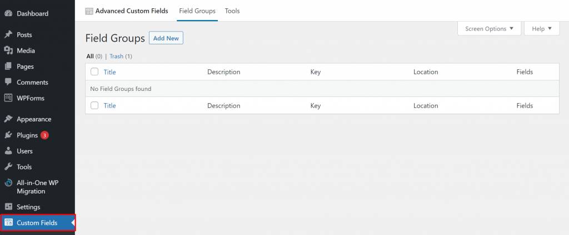569x235 pixels.
Task: Open All-in-One WP Migration menu
Action: [37, 187]
